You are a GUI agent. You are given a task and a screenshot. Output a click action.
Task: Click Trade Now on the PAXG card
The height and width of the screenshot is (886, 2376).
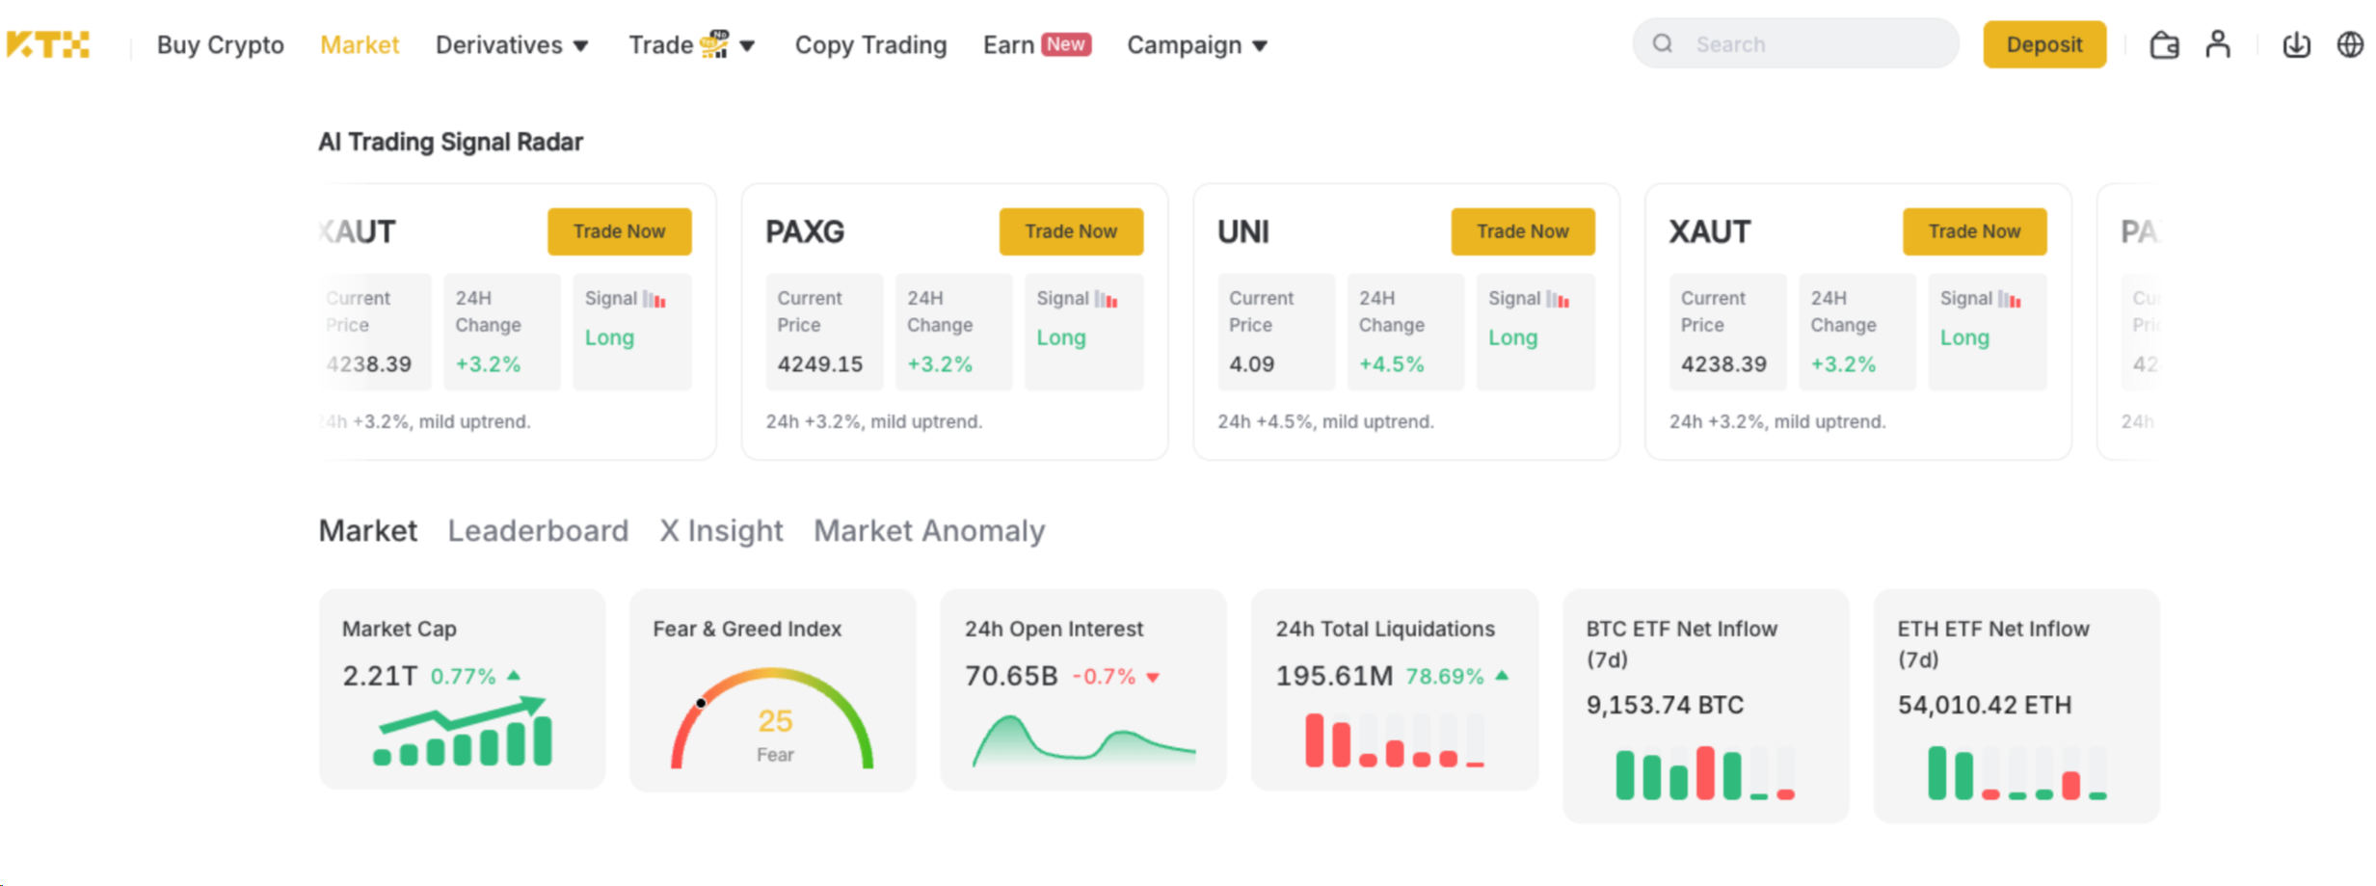[1071, 231]
